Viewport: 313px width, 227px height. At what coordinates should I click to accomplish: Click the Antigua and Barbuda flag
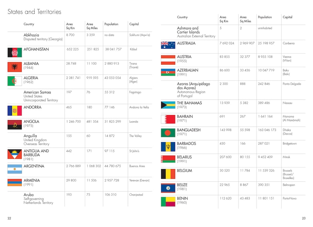click(15, 154)
